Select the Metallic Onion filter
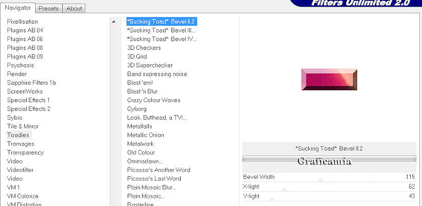422x206 pixels. [146, 135]
